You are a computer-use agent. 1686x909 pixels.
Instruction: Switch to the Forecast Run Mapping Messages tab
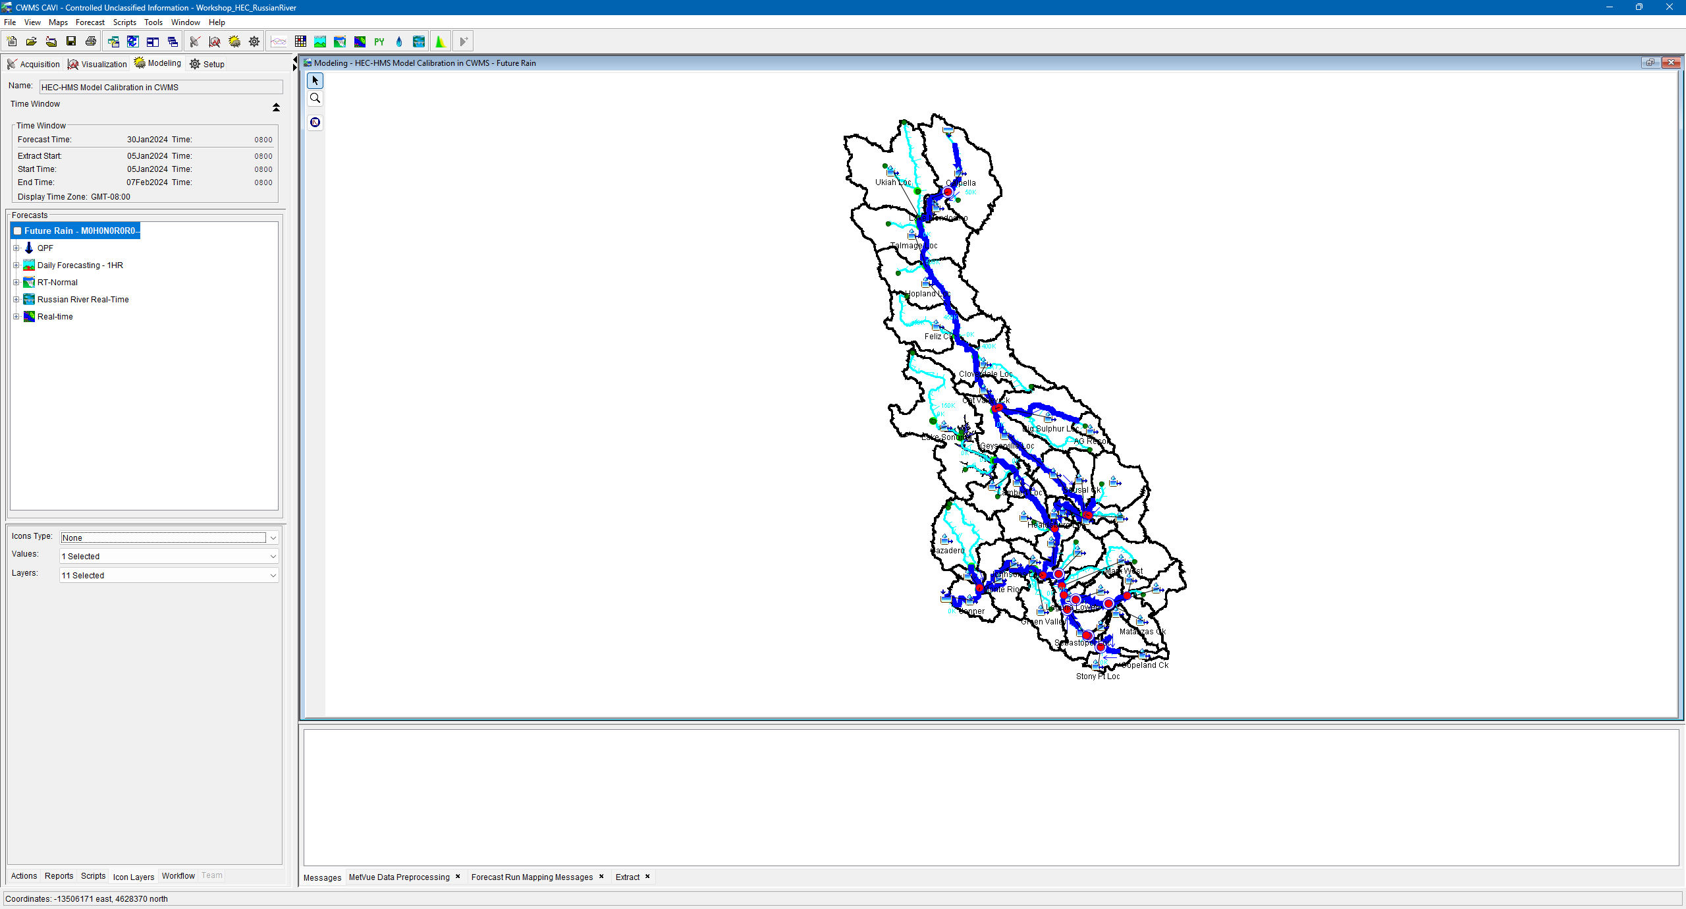(531, 877)
